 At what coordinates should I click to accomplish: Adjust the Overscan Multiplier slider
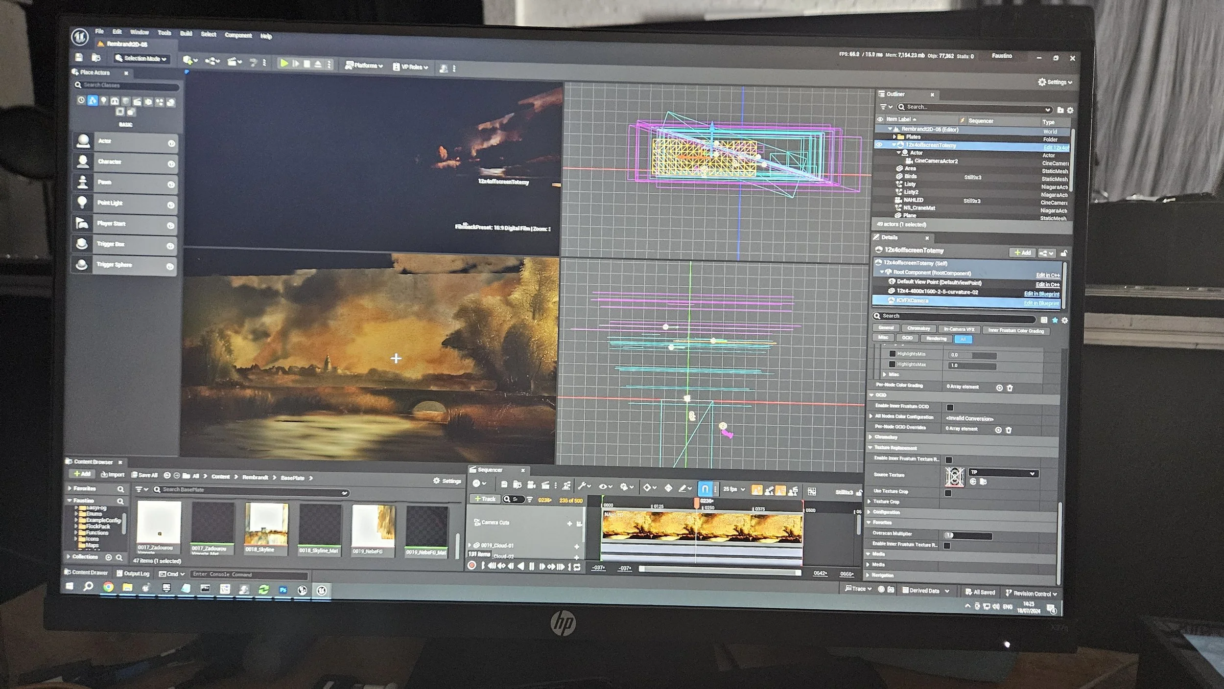point(968,535)
